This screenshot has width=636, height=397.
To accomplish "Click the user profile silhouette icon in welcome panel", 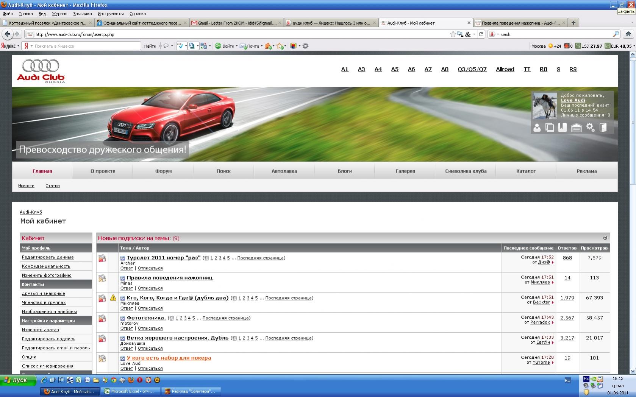I will (x=537, y=128).
